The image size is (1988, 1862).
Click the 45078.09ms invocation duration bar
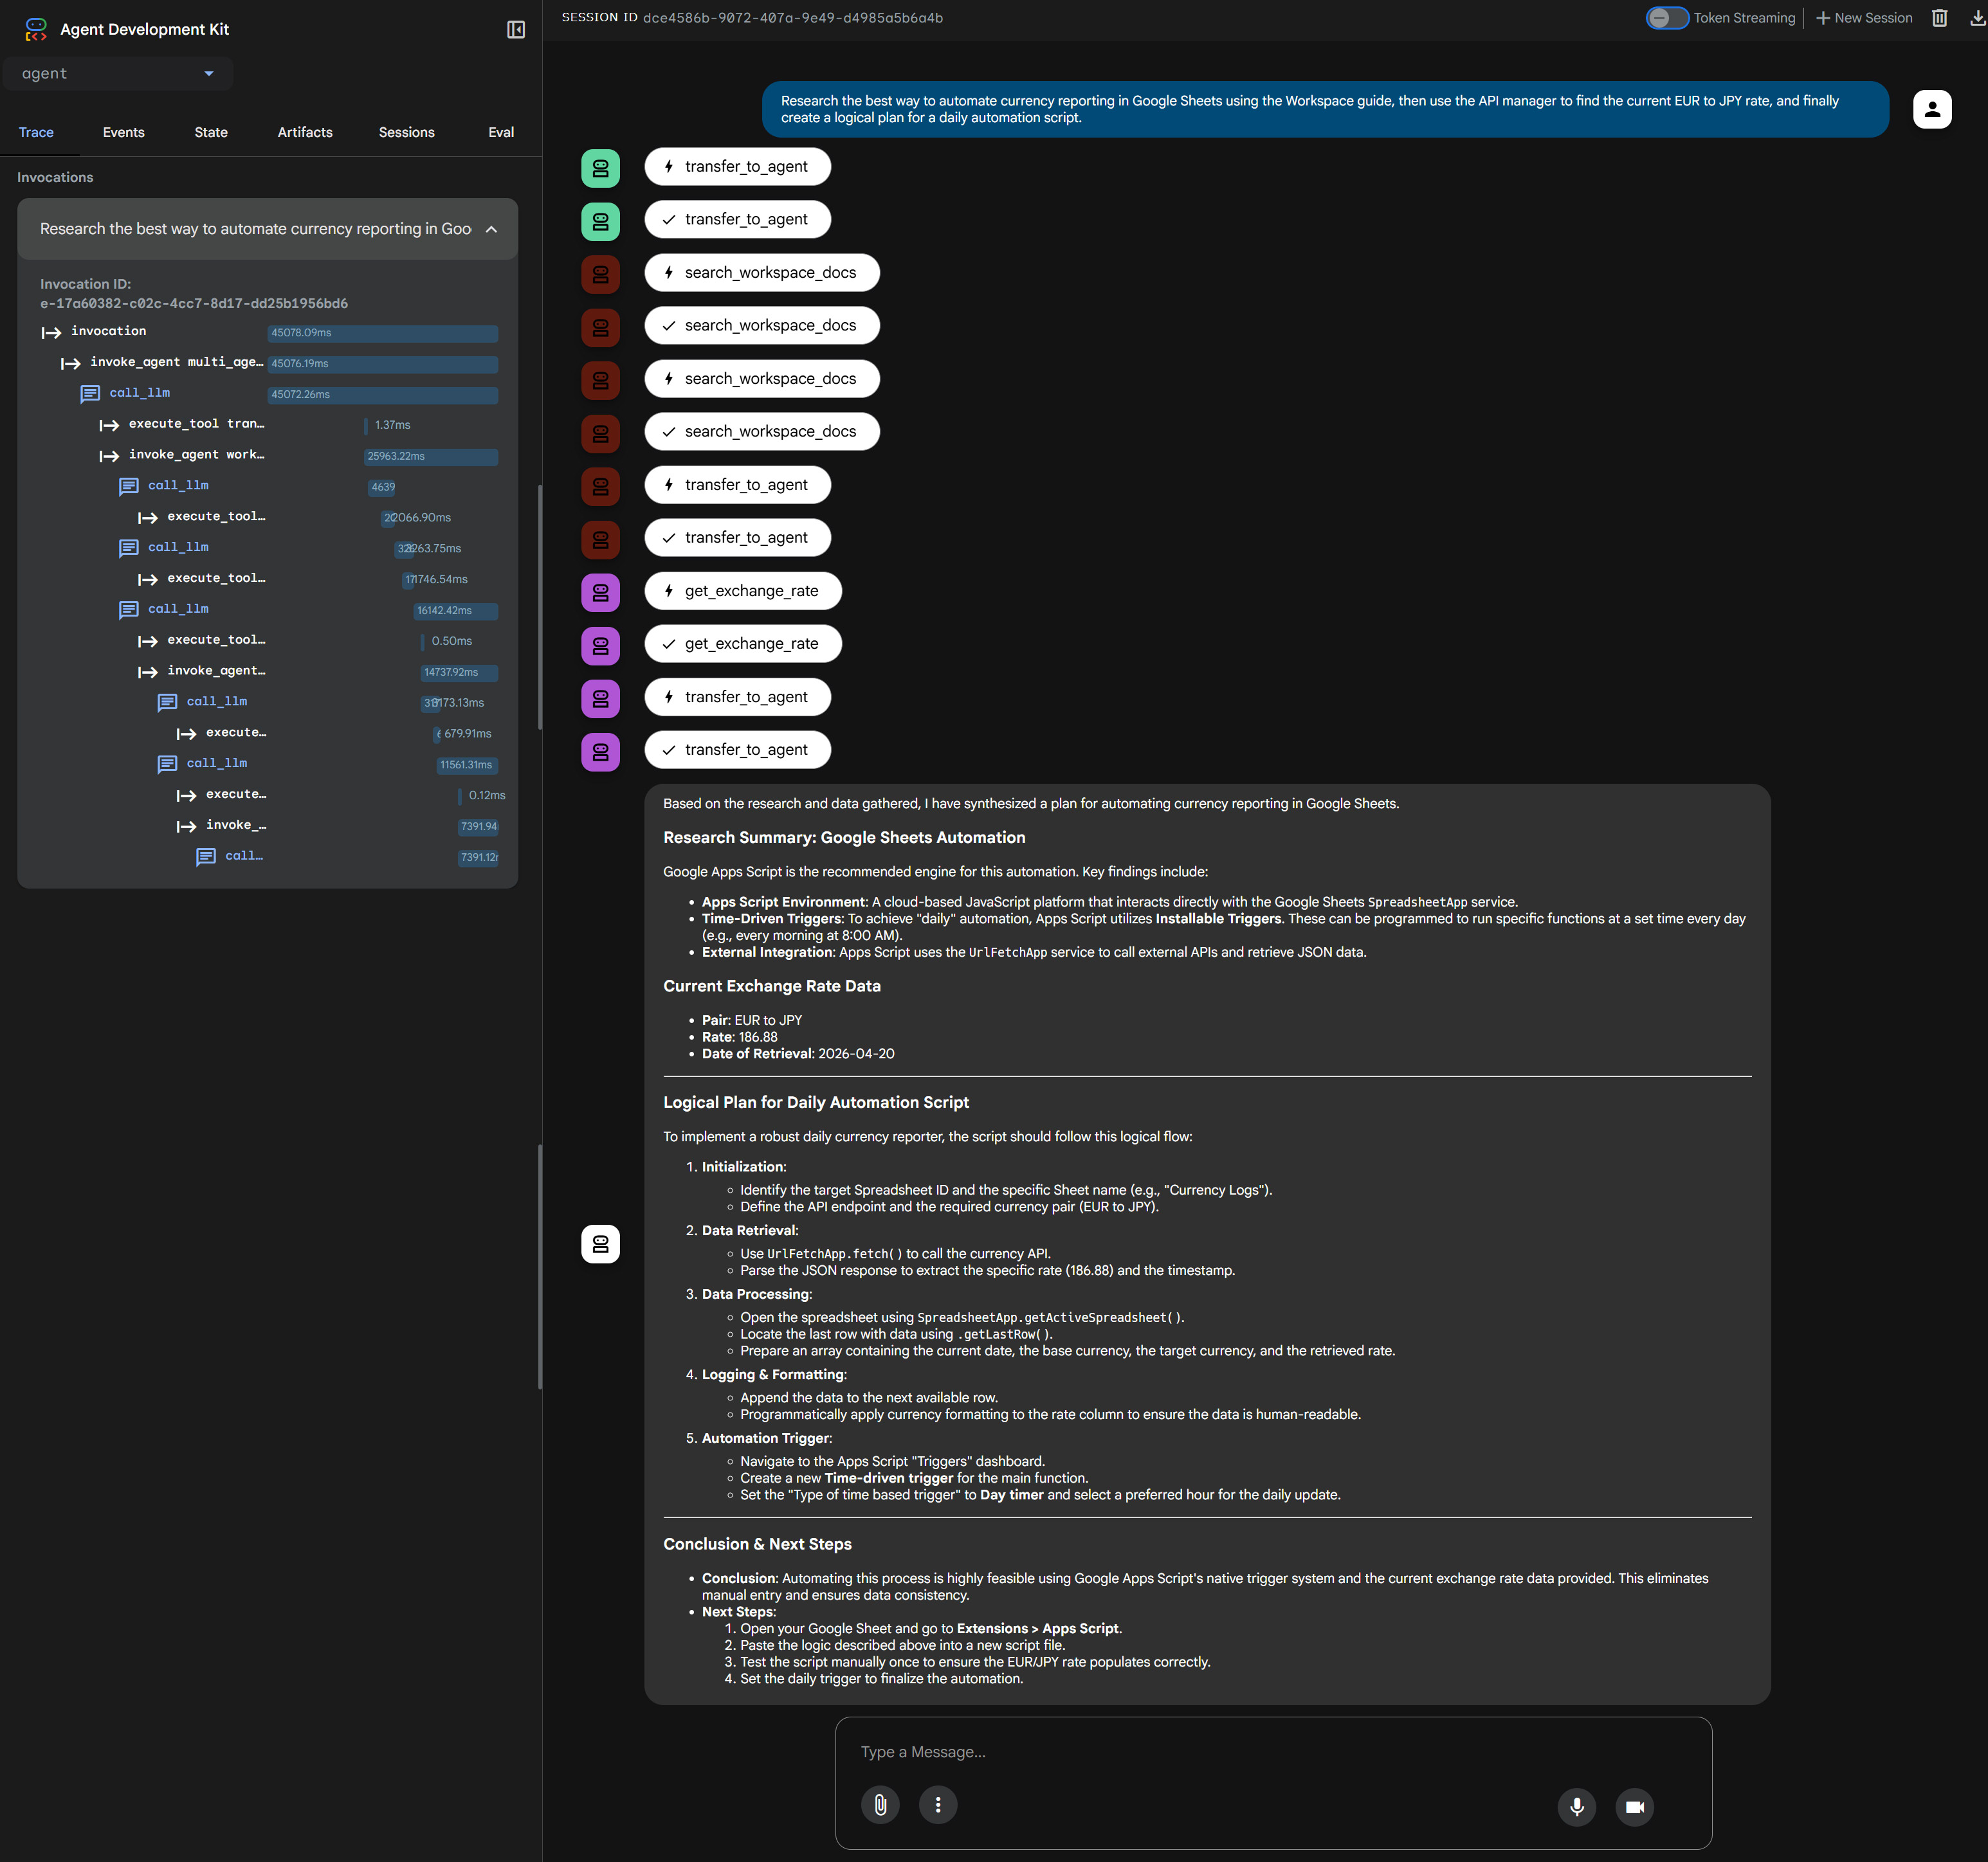pyautogui.click(x=382, y=333)
